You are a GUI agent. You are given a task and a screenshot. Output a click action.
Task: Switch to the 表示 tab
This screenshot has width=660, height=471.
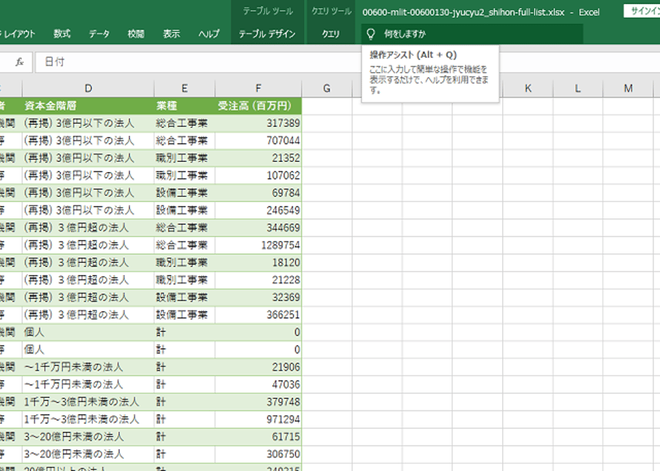pyautogui.click(x=171, y=34)
